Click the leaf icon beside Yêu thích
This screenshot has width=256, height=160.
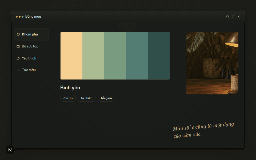click(18, 58)
